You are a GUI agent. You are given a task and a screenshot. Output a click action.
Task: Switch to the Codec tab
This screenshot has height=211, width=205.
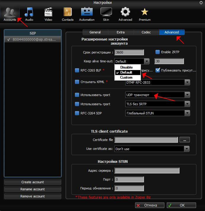coord(146,32)
